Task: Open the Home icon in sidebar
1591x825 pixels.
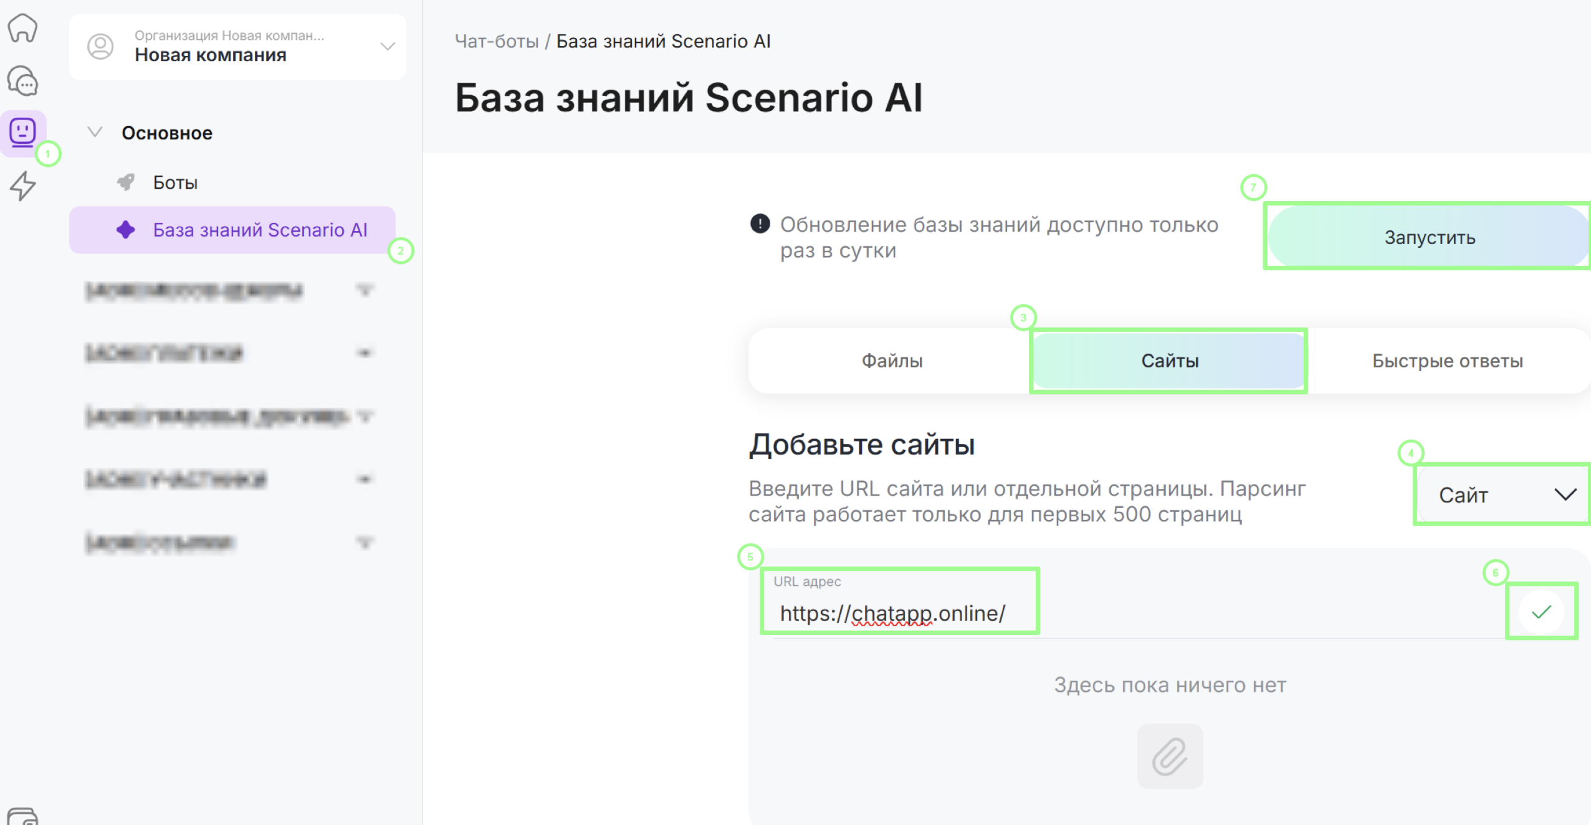Action: point(22,28)
